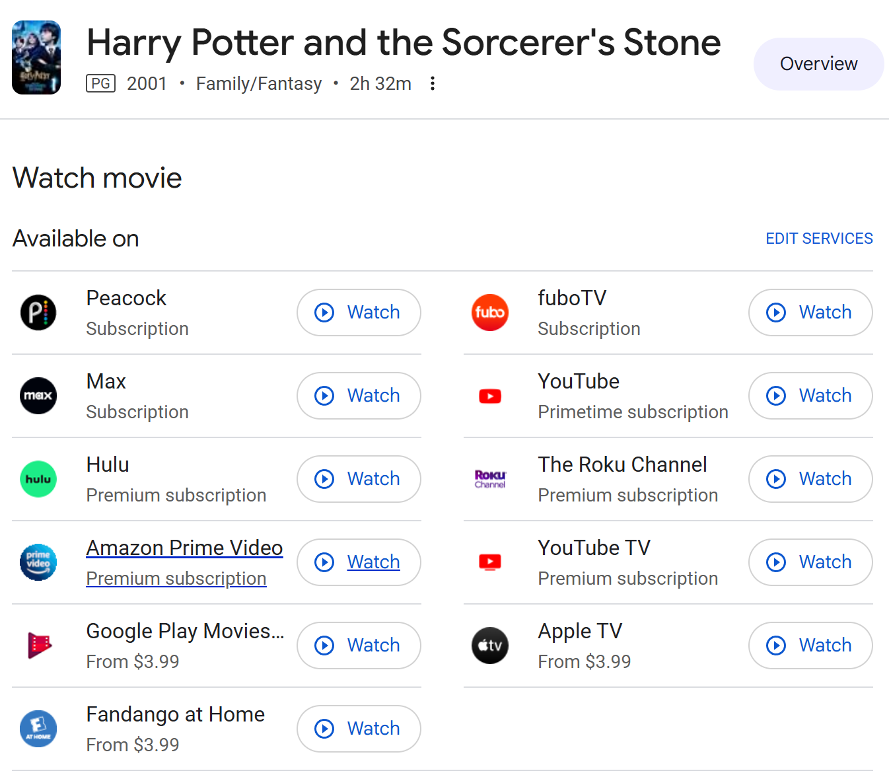The height and width of the screenshot is (777, 889).
Task: Watch the movie on Amazon Prime Video
Action: [359, 562]
